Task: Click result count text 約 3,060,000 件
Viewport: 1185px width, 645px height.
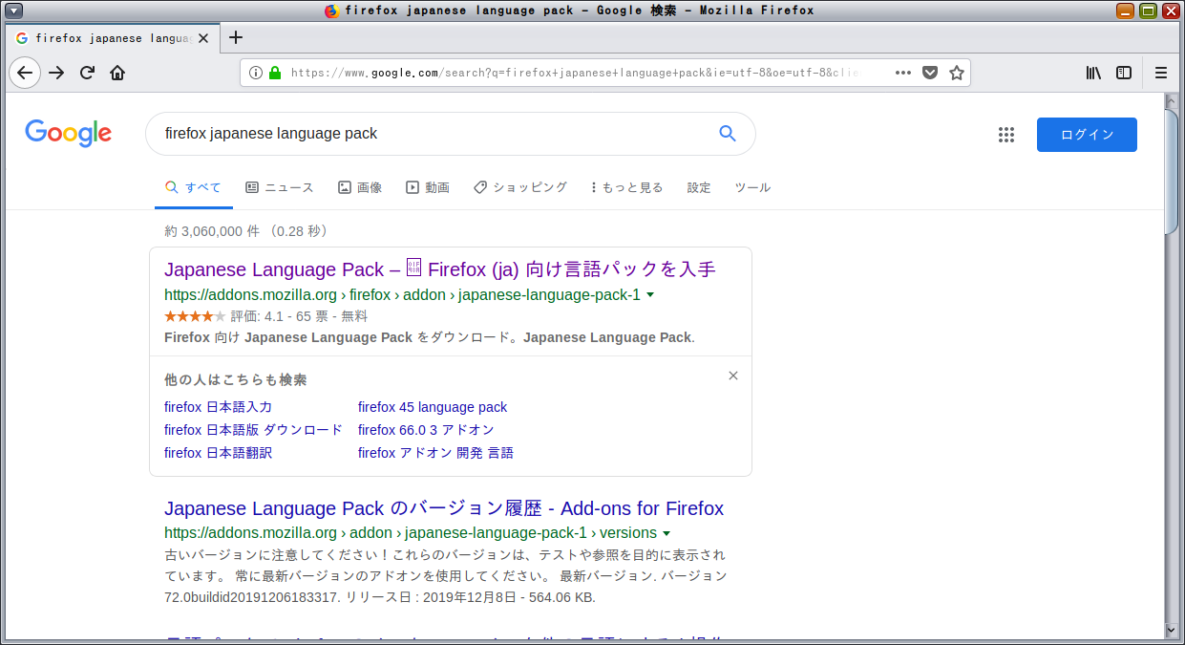Action: [x=212, y=231]
